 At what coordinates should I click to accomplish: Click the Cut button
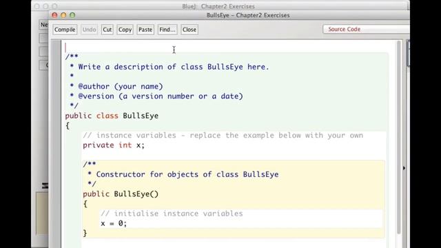[x=107, y=30]
